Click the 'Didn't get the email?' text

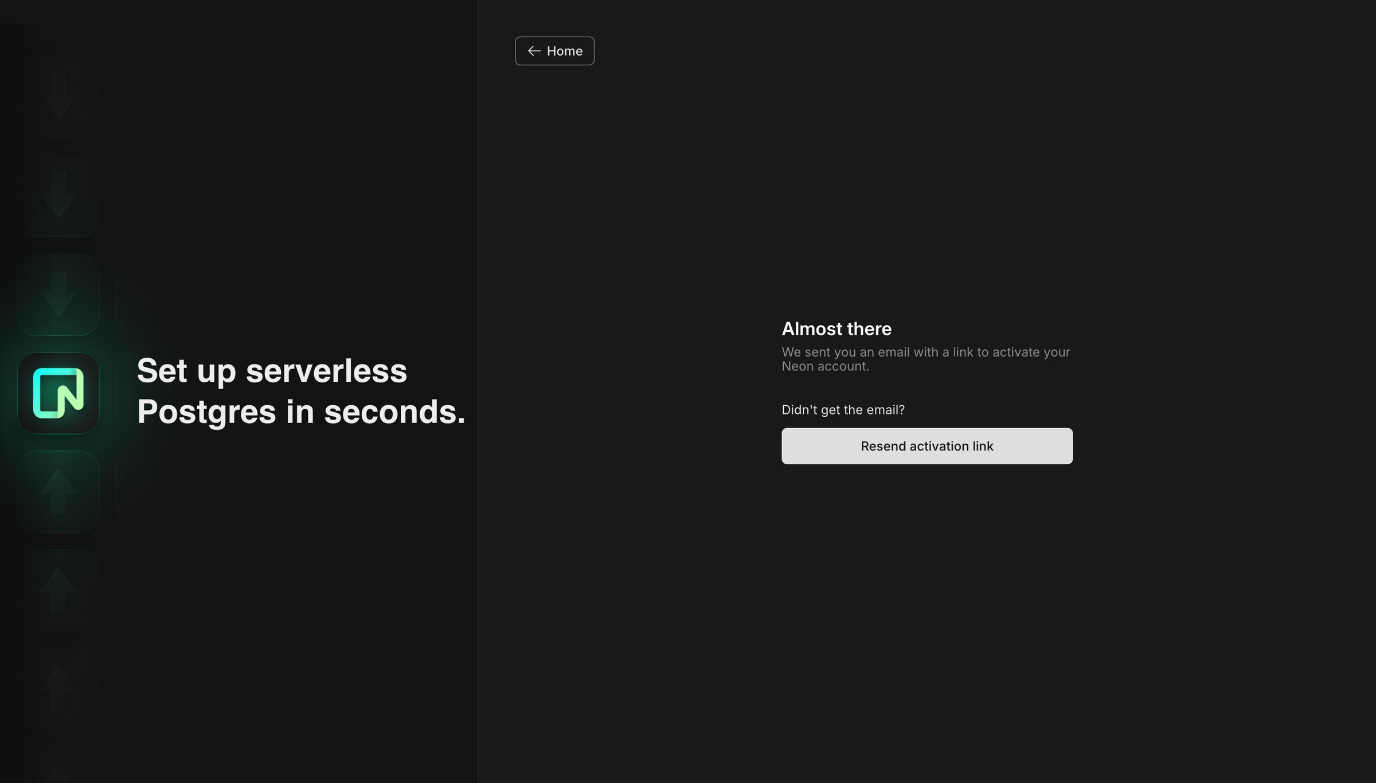843,410
